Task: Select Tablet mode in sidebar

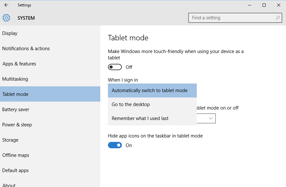Action: tap(50, 94)
